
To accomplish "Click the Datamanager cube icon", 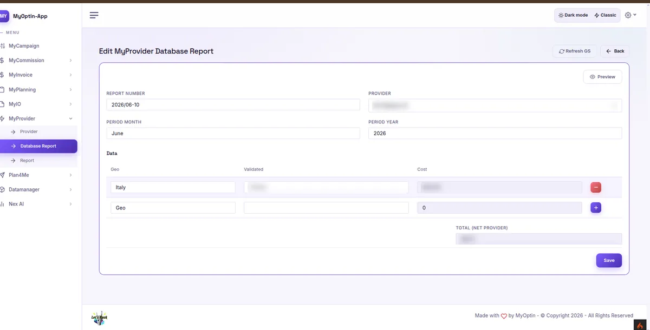I will point(3,190).
